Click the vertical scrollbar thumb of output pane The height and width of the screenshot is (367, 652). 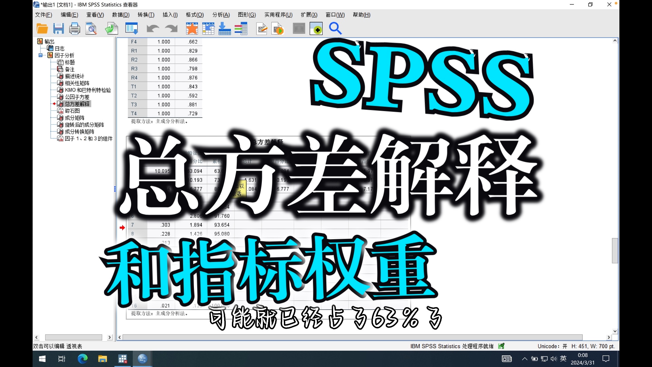tap(615, 251)
